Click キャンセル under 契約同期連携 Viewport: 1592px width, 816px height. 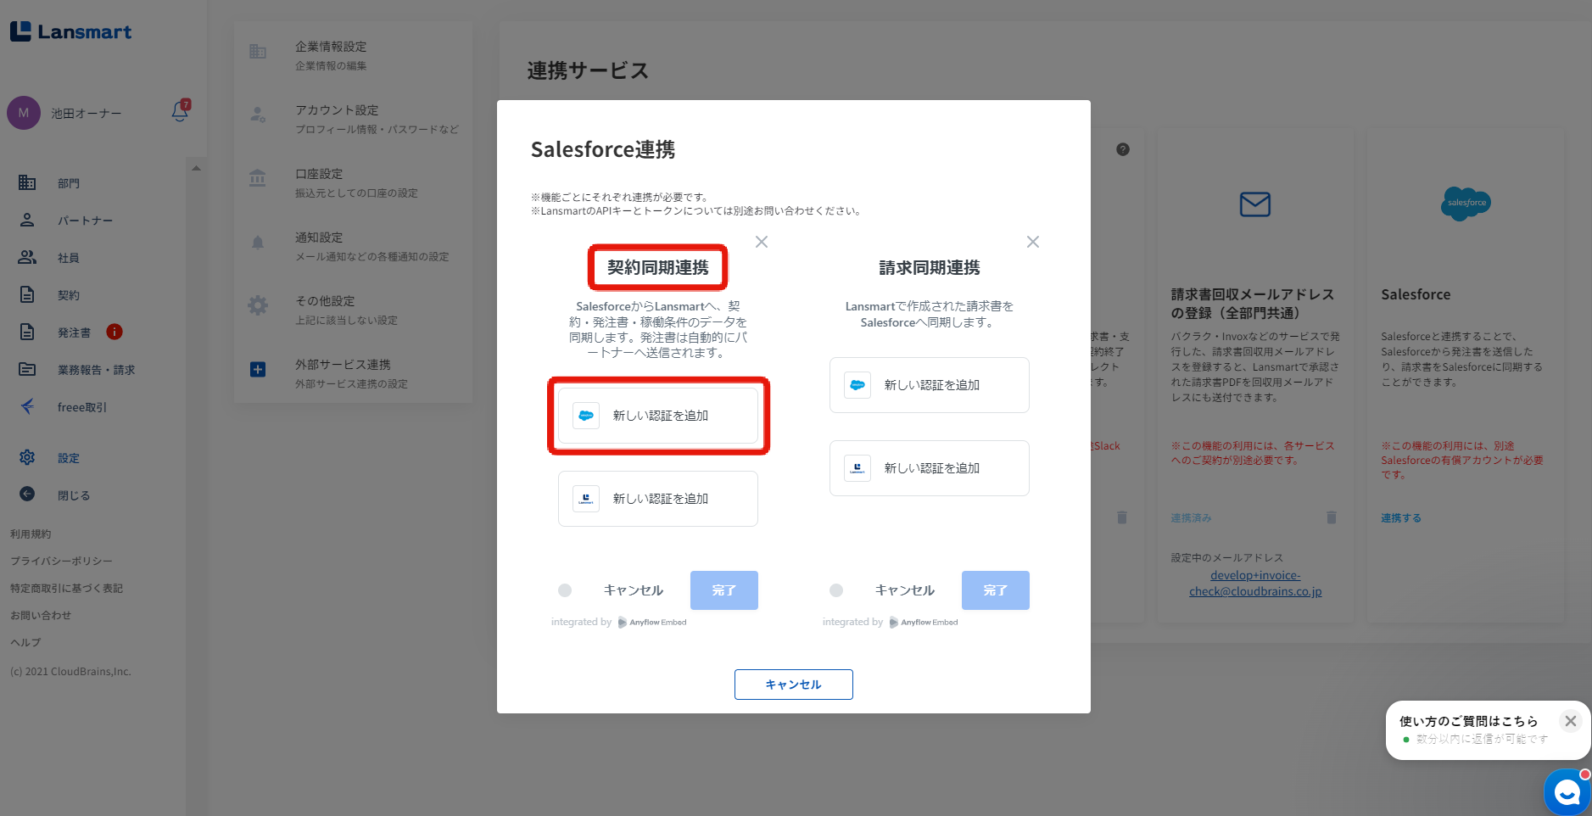coord(634,590)
